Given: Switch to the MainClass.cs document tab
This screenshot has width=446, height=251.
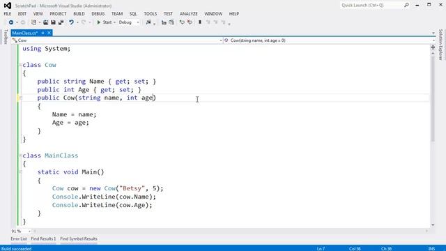Looking at the screenshot, I should click(x=25, y=33).
